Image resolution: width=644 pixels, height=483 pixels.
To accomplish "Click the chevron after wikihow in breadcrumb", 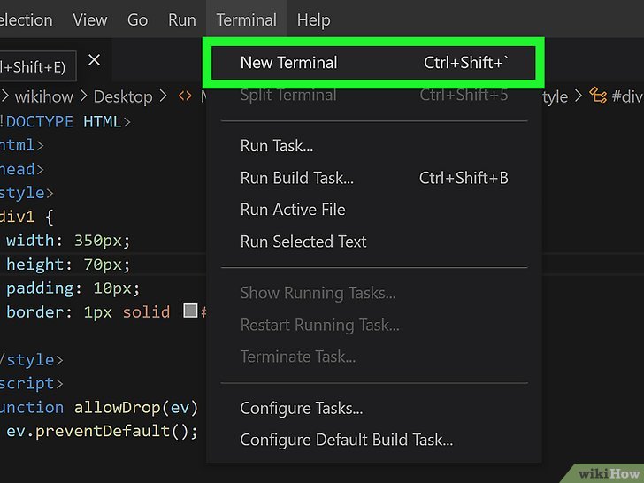I will point(84,96).
